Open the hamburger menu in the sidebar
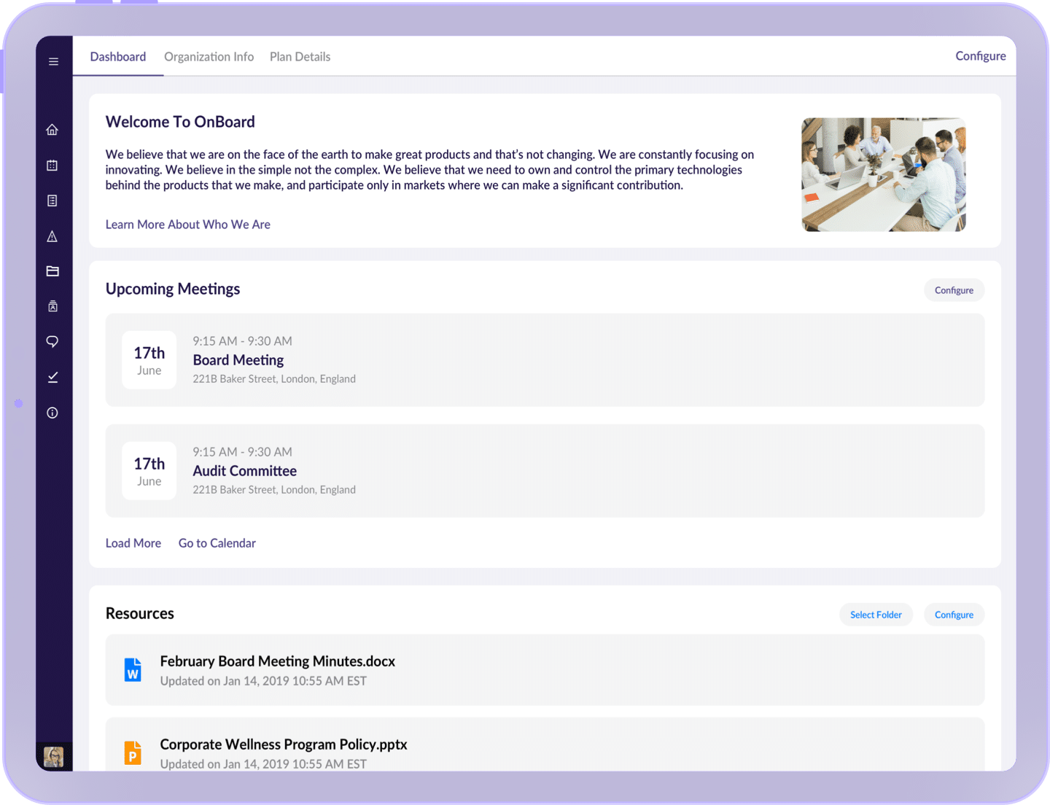The height and width of the screenshot is (805, 1050). click(53, 62)
